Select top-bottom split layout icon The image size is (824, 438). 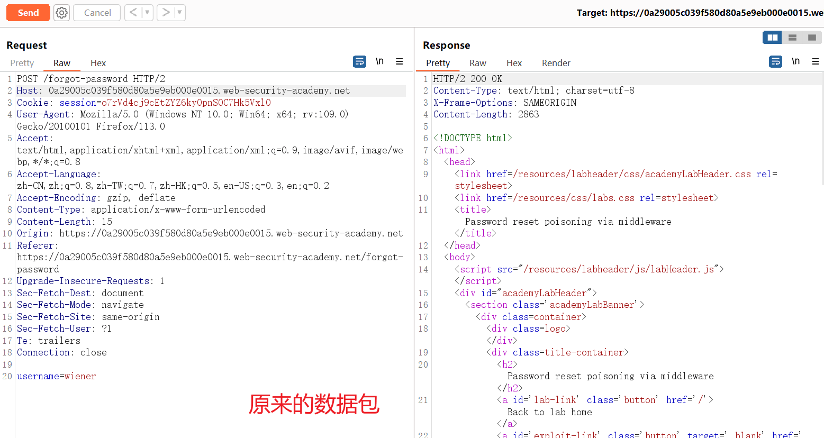792,38
